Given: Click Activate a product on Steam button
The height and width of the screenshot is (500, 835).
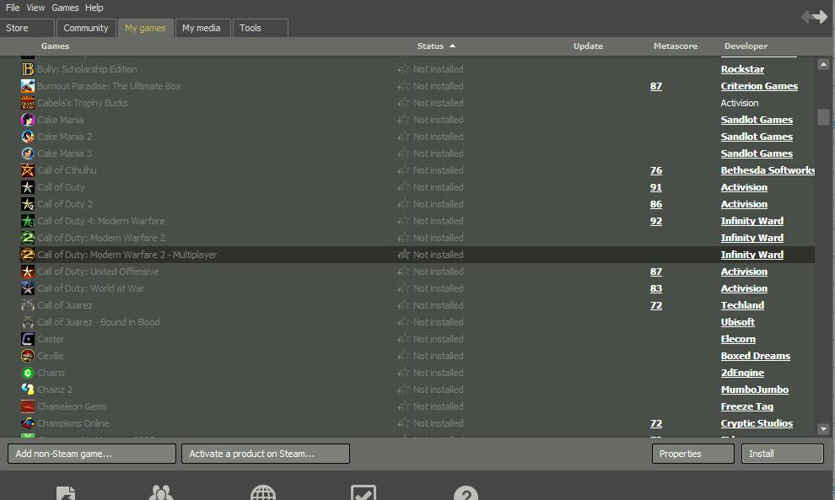Looking at the screenshot, I should pos(266,454).
